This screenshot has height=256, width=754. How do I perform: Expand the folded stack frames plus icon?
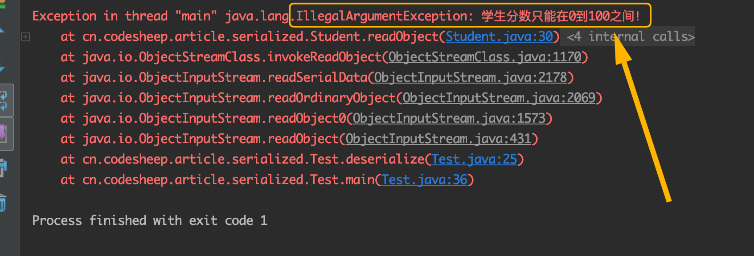pos(25,37)
